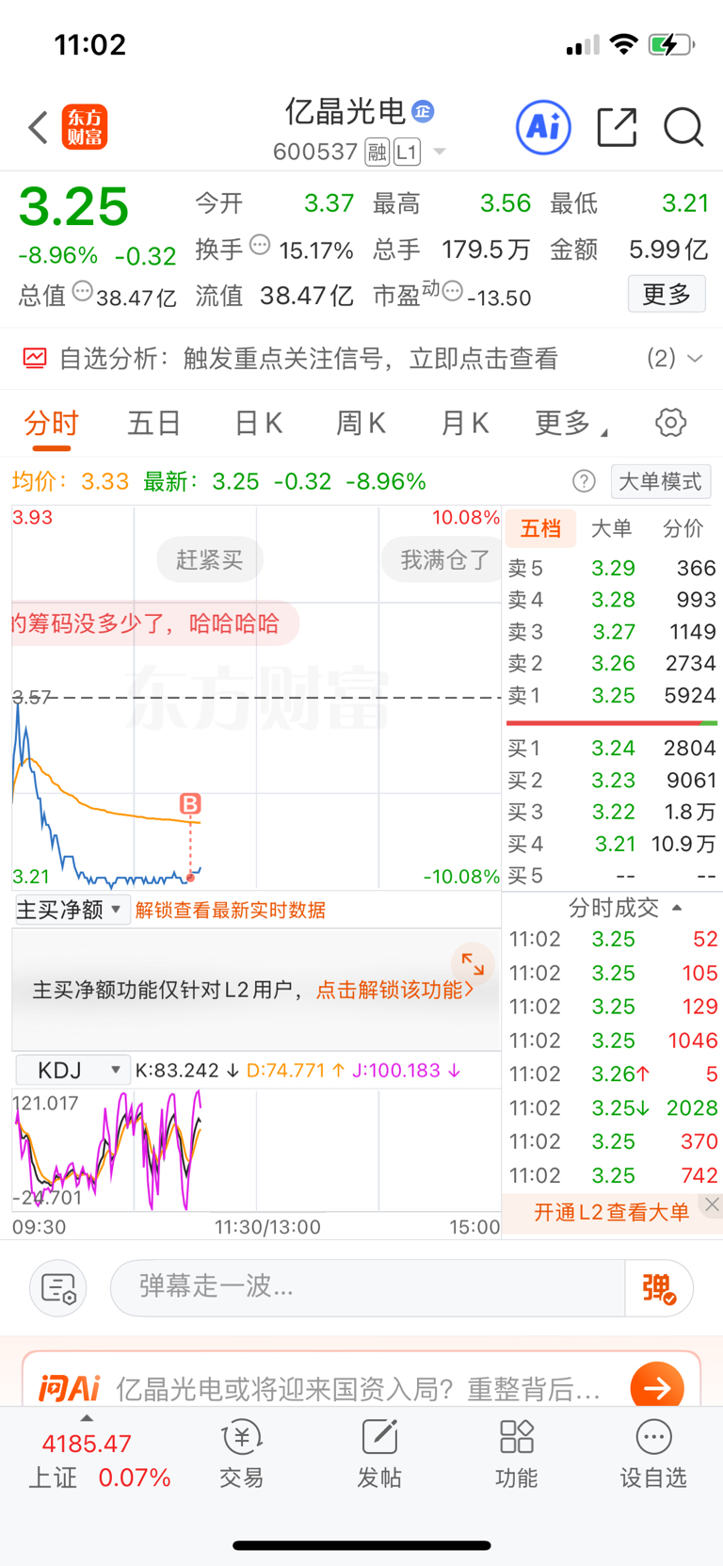Tap the 上证 4185.47 index value

tap(87, 1444)
